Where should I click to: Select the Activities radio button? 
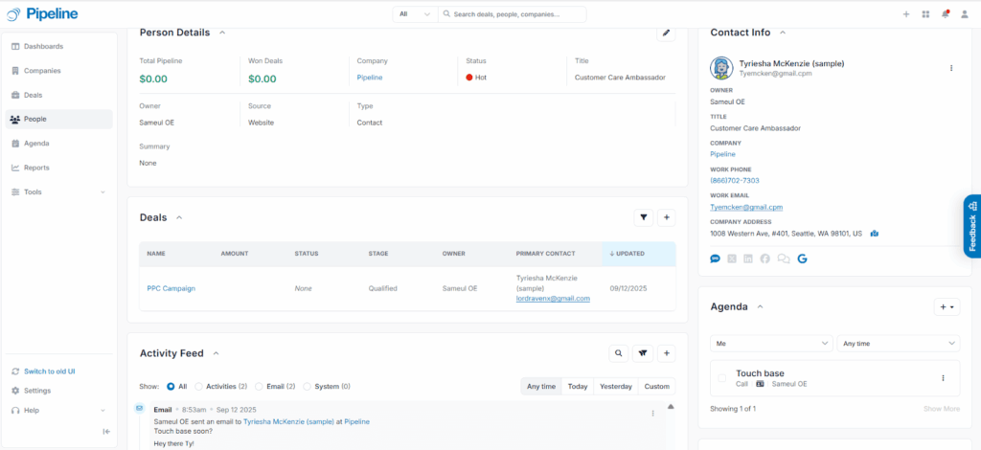coord(199,387)
